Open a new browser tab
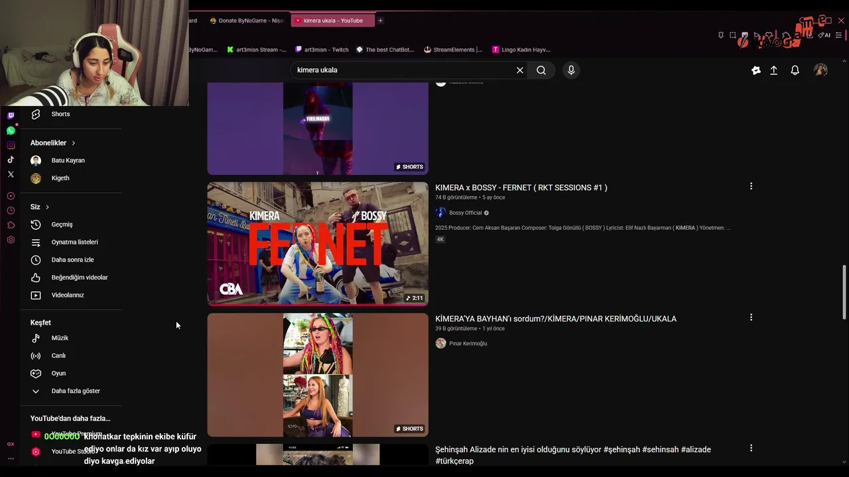 pos(380,21)
